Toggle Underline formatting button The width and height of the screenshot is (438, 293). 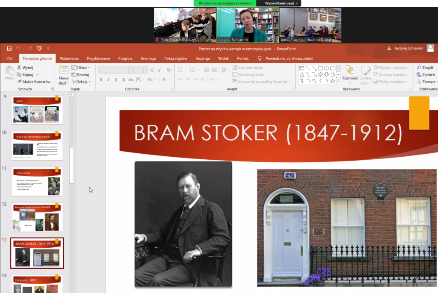click(116, 79)
